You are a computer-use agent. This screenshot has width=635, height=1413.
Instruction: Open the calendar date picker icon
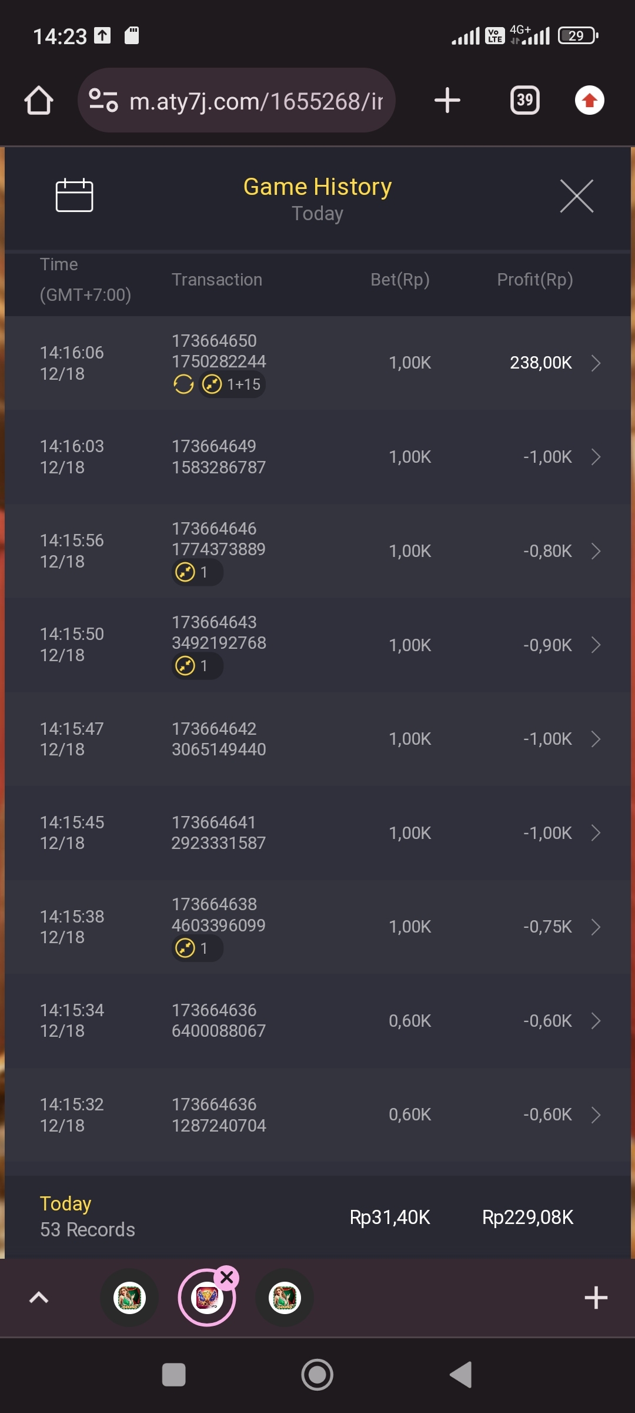pyautogui.click(x=74, y=195)
